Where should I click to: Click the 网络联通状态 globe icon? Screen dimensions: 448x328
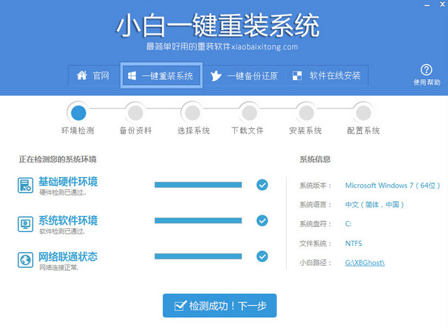(25, 259)
